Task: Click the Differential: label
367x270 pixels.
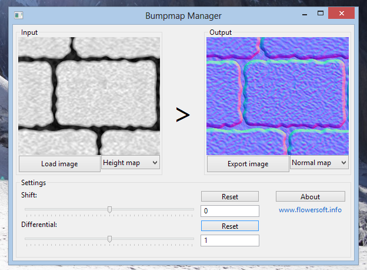Action: coord(39,225)
